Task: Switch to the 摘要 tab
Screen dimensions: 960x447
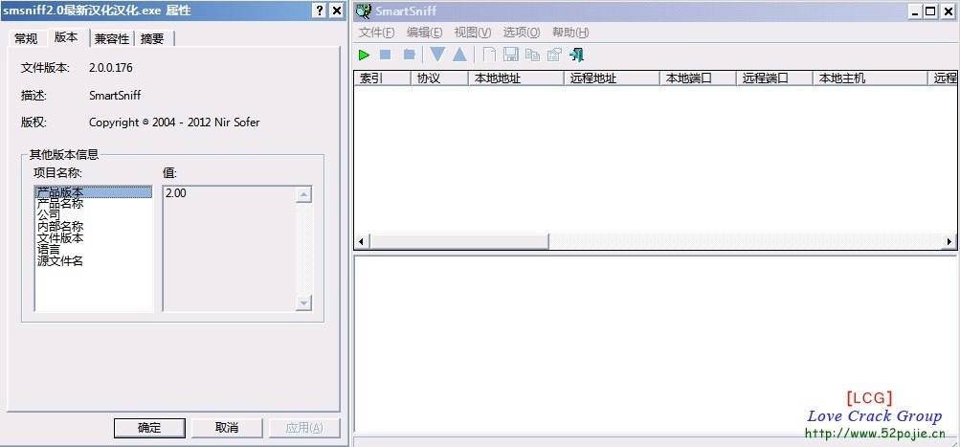Action: point(152,38)
